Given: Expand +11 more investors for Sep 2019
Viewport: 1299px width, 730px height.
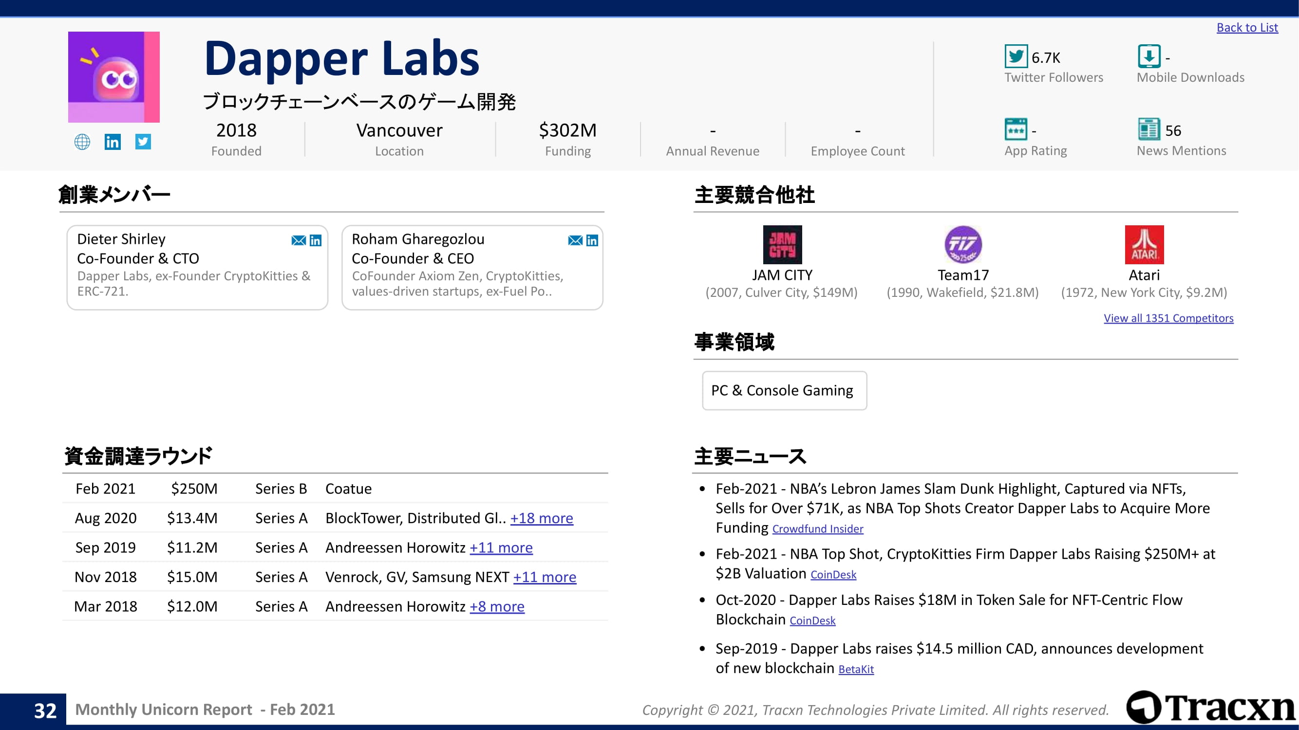Looking at the screenshot, I should [x=501, y=547].
